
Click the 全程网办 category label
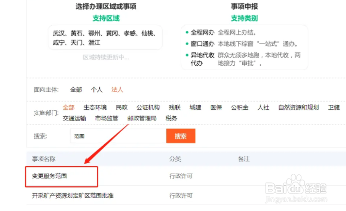coord(203,32)
